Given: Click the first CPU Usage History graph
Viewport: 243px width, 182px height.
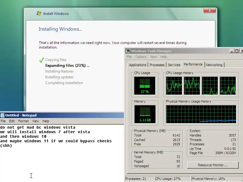Looking at the screenshot, I should 174,86.
